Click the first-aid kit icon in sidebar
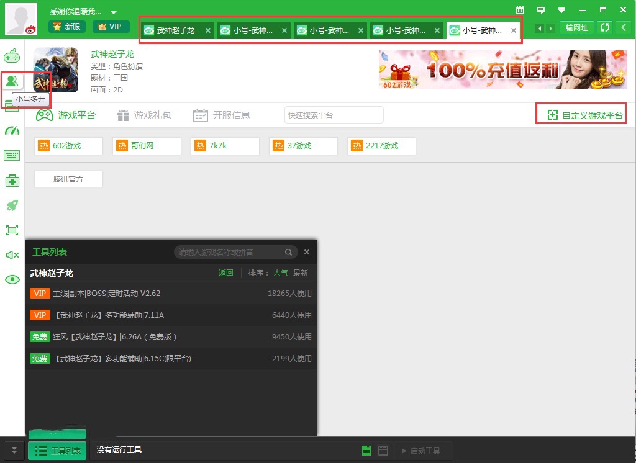This screenshot has width=636, height=463. click(12, 181)
